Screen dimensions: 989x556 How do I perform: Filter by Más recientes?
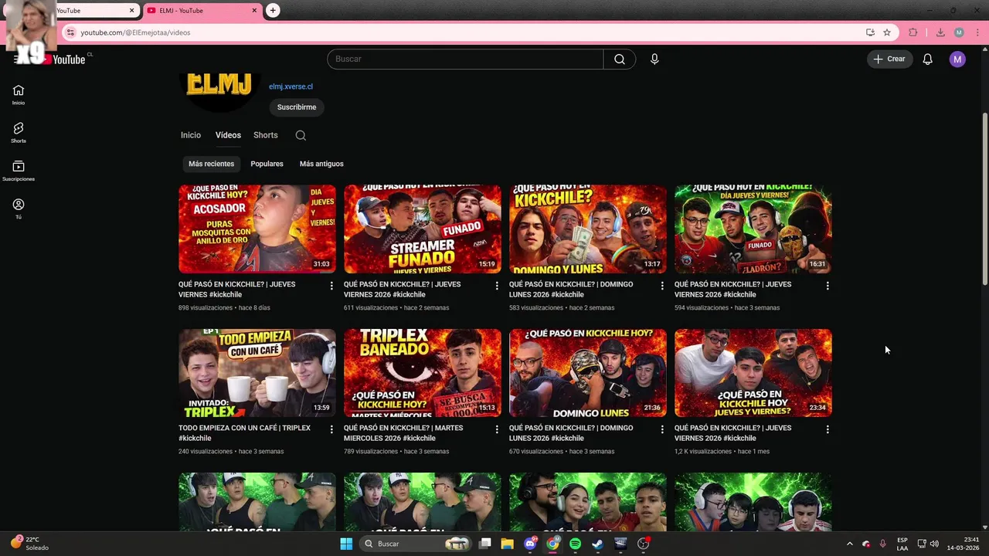pos(211,164)
